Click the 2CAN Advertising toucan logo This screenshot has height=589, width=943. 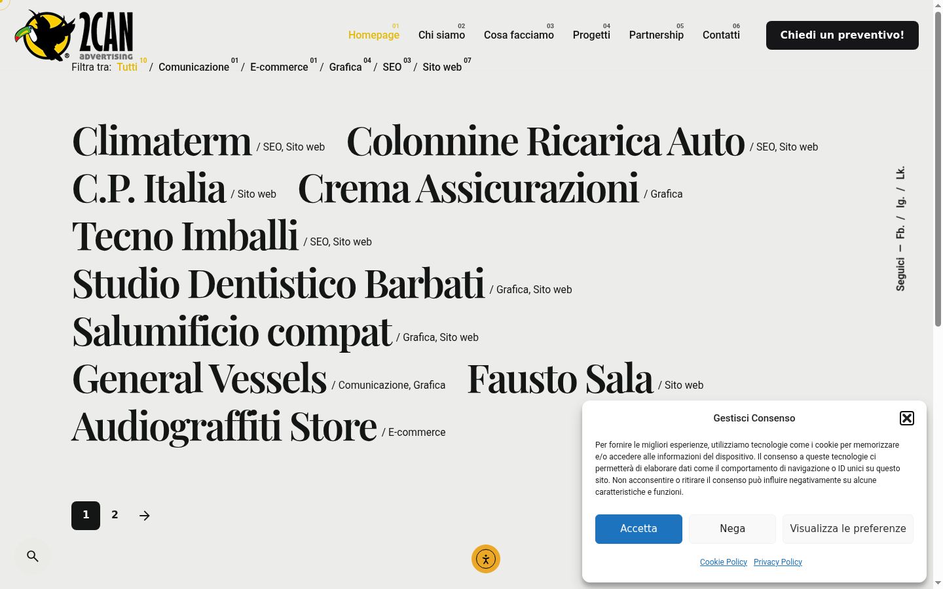point(74,35)
